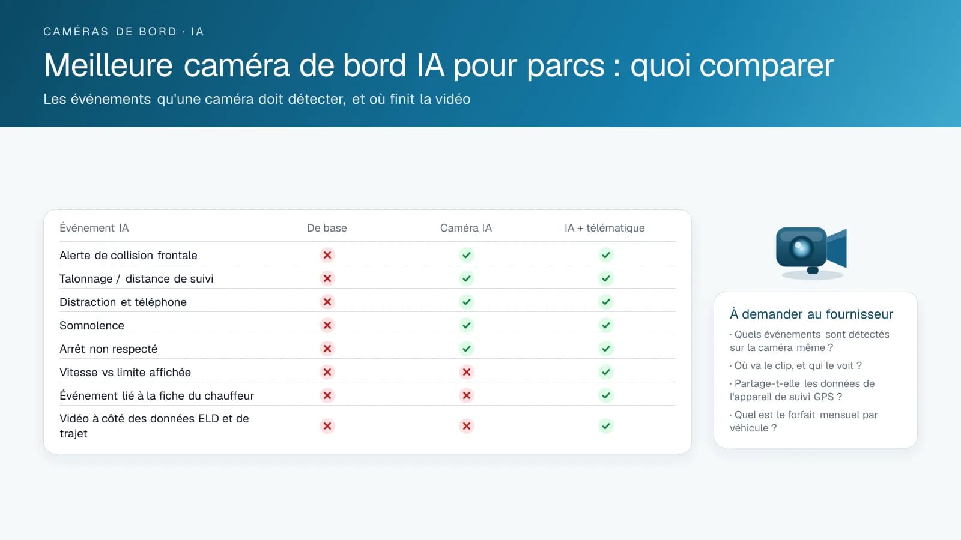This screenshot has height=540, width=961.
Task: Click the 'Somnolence' row label
Action: point(92,325)
